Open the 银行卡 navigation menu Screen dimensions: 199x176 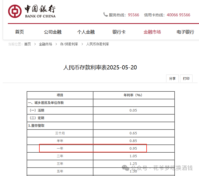(x=119, y=32)
